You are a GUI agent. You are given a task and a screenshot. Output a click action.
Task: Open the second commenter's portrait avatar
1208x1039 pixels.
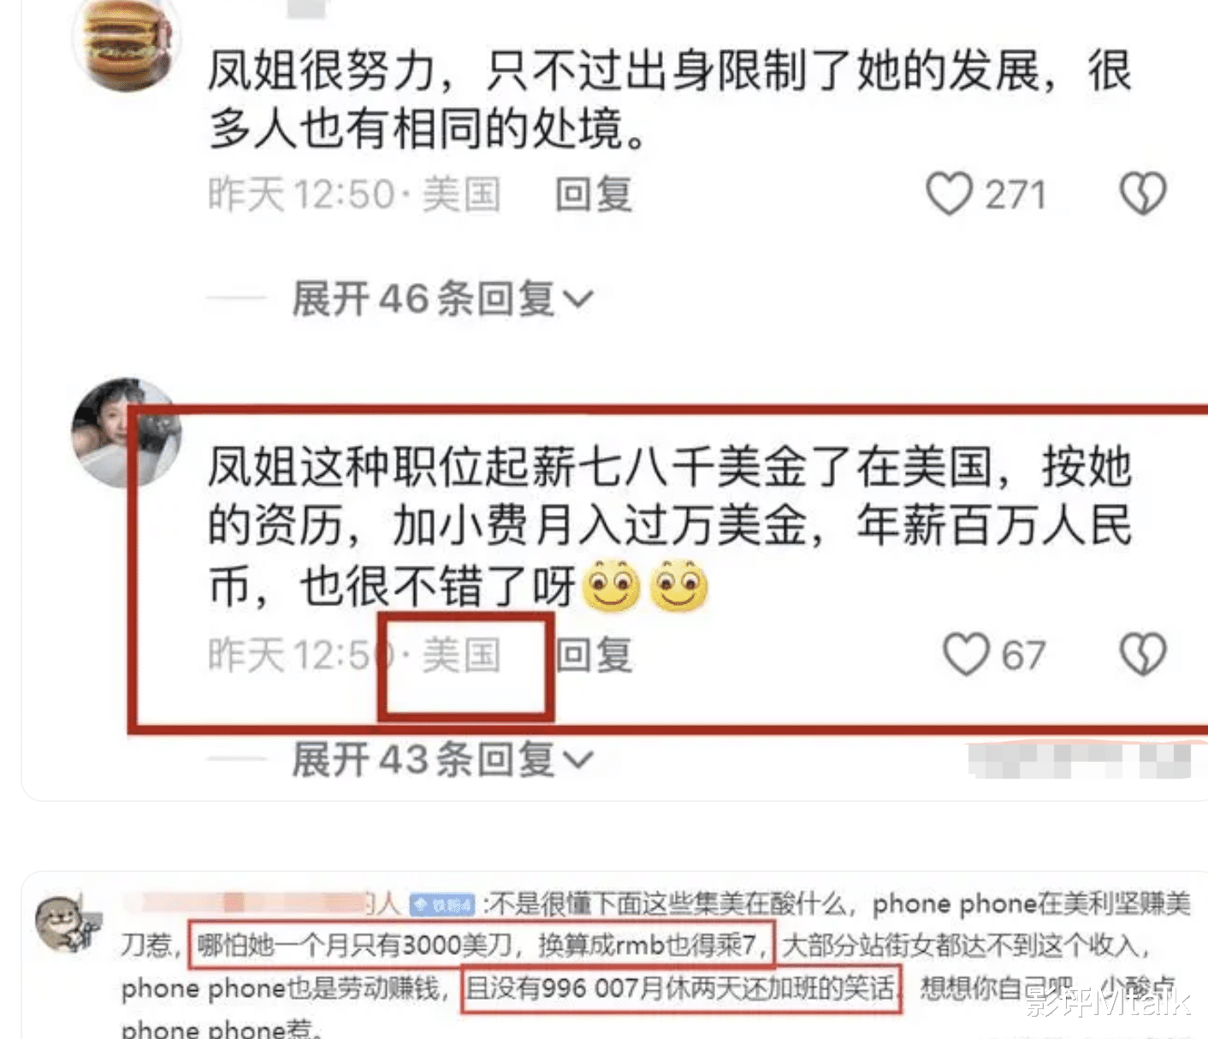tap(125, 432)
